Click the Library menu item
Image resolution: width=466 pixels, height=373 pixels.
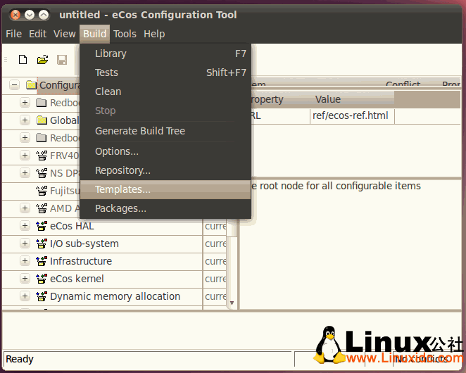111,53
